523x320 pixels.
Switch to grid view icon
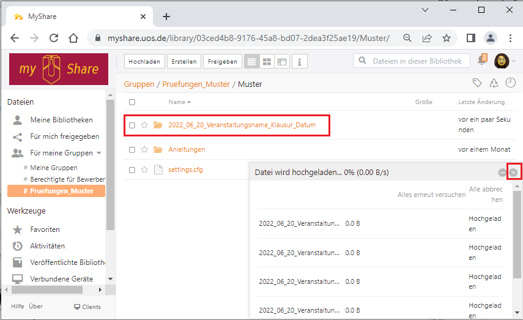267,62
